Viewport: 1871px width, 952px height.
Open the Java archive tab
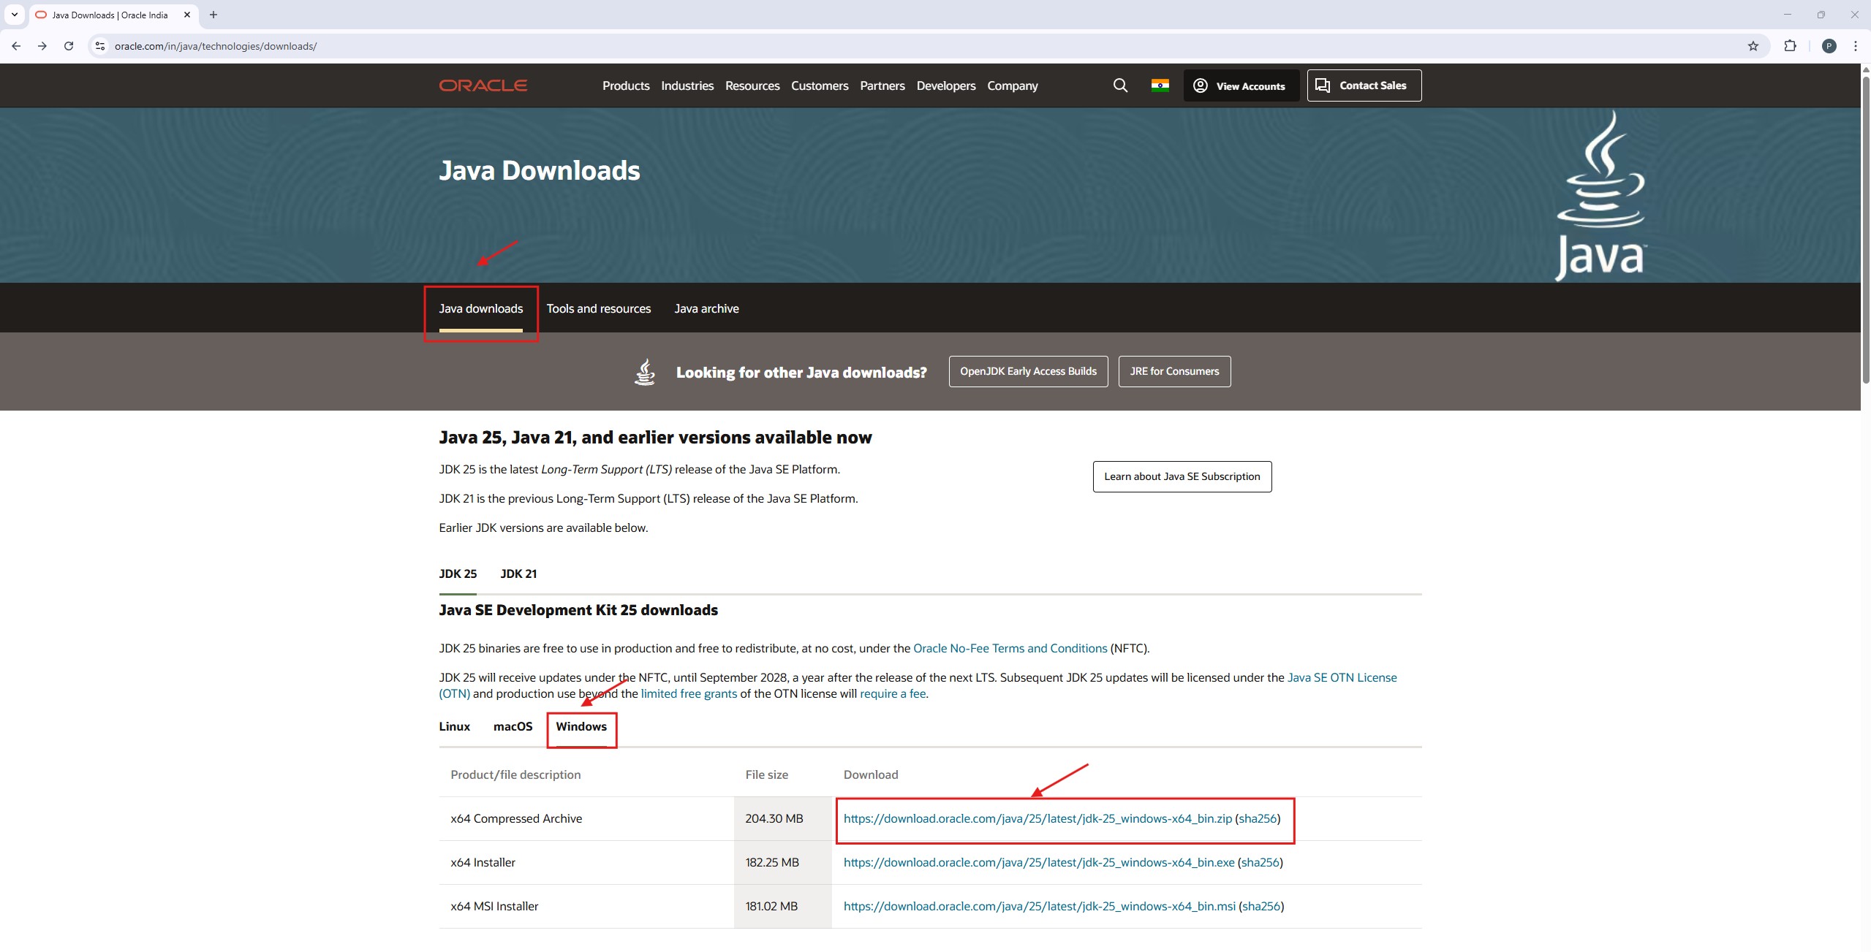706,308
